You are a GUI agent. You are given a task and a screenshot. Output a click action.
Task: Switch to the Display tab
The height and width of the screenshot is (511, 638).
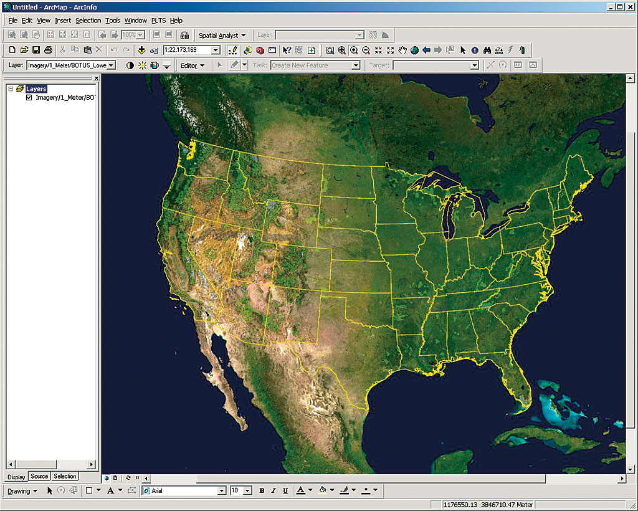click(x=16, y=477)
